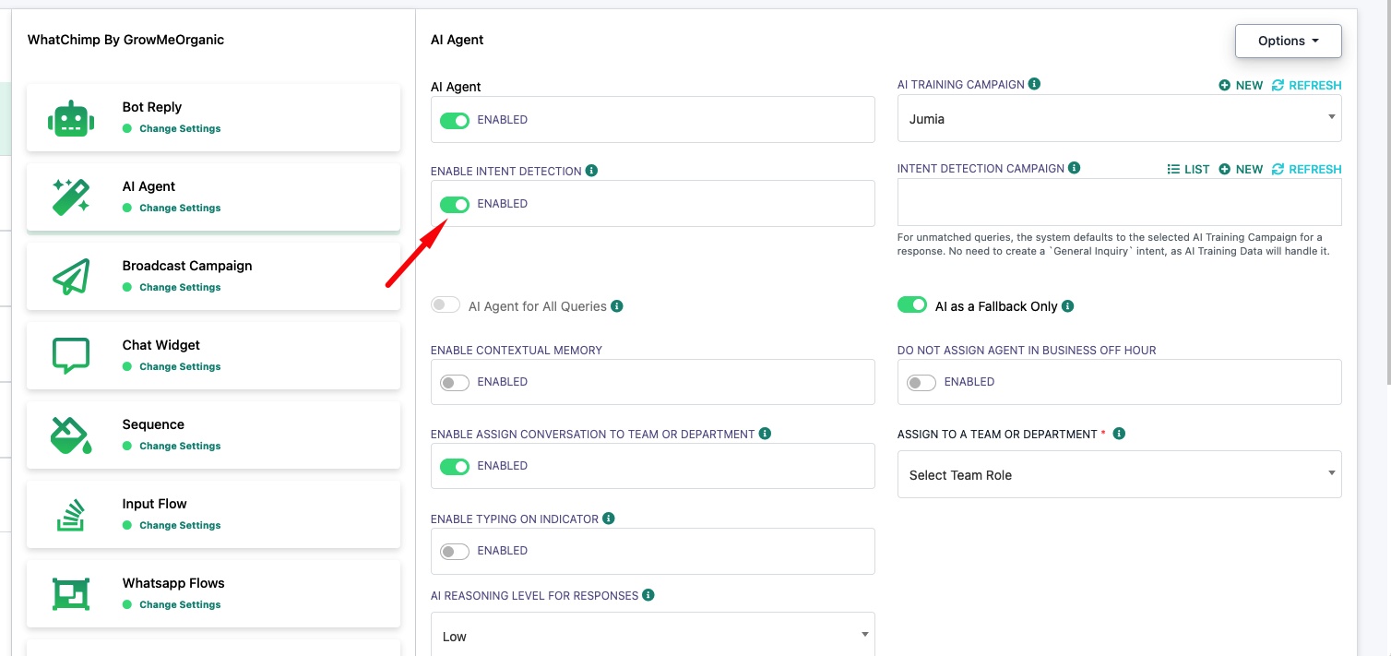This screenshot has width=1391, height=656.
Task: Click the Bot Reply robot icon
Action: [x=71, y=119]
